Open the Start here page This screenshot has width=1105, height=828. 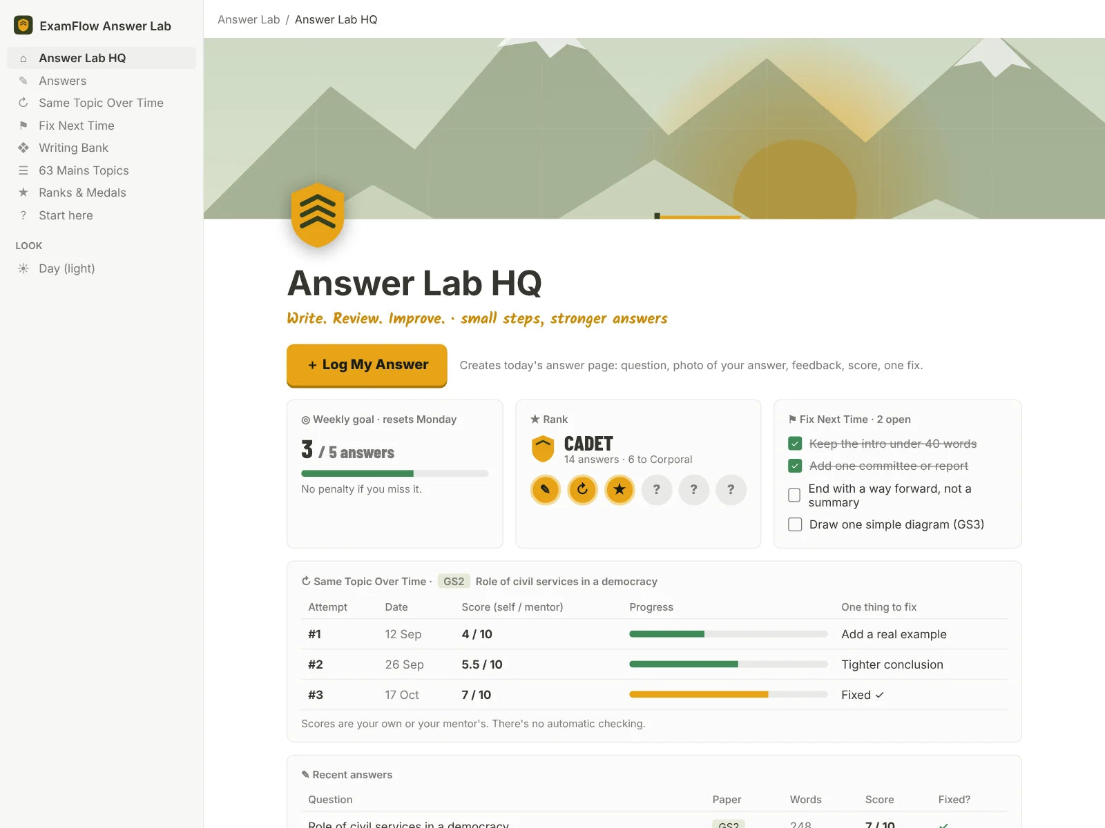(x=102, y=215)
